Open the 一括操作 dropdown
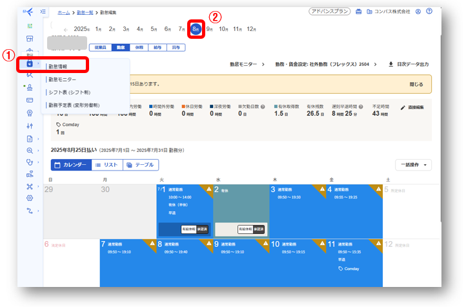This screenshot has width=466, height=307. coord(413,165)
